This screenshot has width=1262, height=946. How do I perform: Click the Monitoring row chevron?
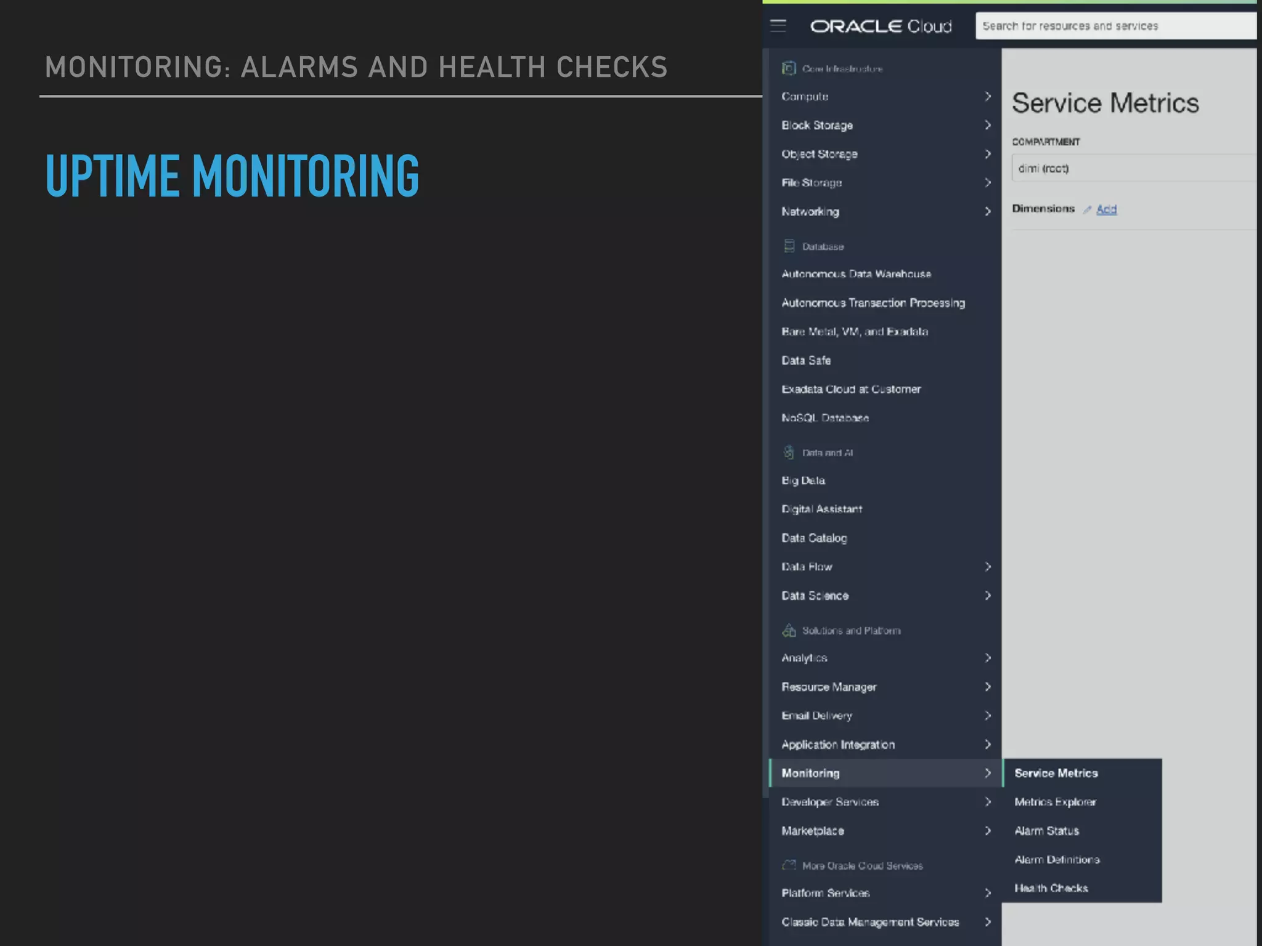[x=988, y=773]
